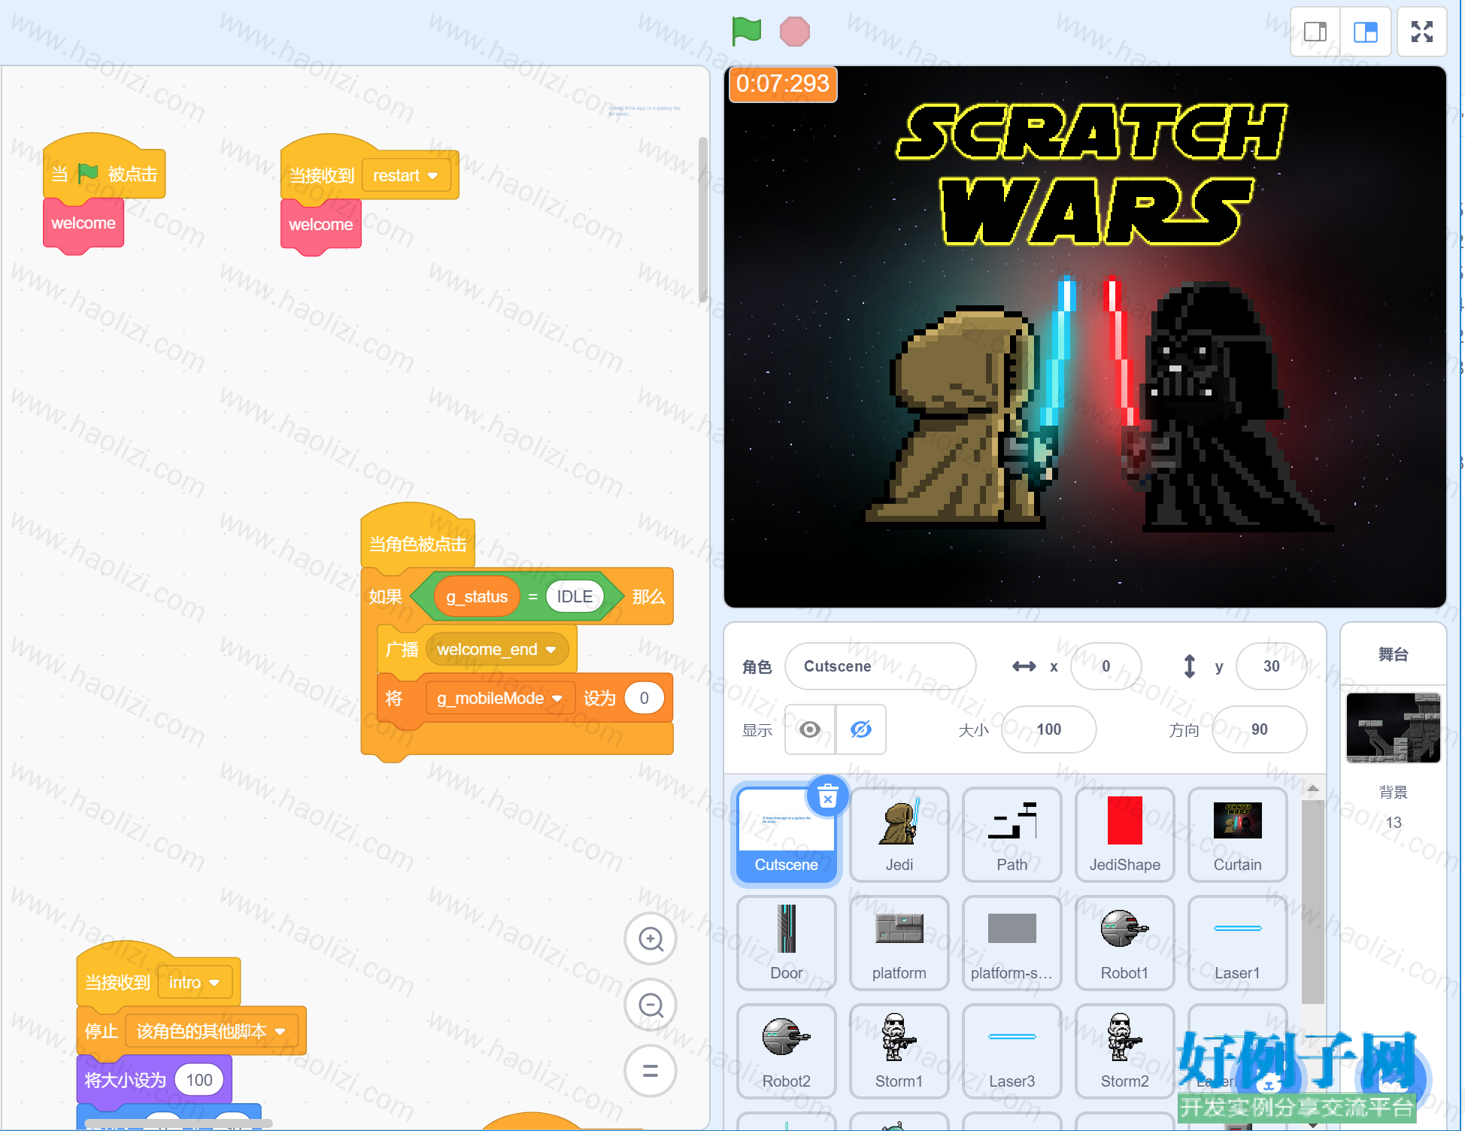This screenshot has width=1465, height=1131.
Task: Zoom in the code workspace
Action: click(x=651, y=938)
